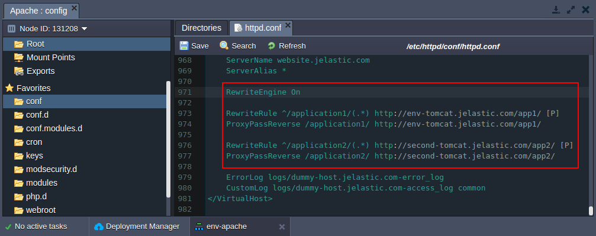Click the httpd.conf file tab icon
The image size is (596, 236).
(x=238, y=28)
